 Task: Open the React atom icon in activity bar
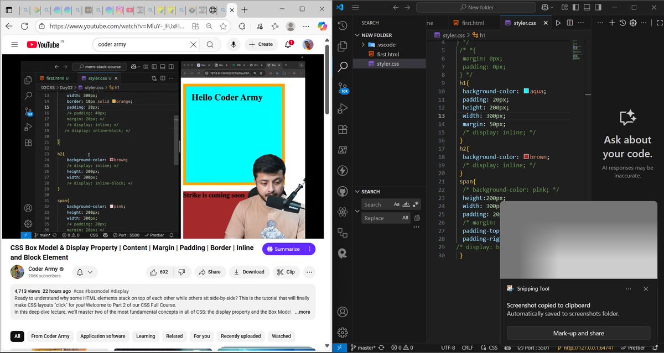point(343,212)
